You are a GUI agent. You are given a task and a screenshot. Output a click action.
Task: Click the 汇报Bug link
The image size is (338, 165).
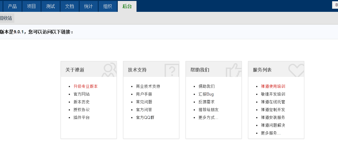[206, 94]
